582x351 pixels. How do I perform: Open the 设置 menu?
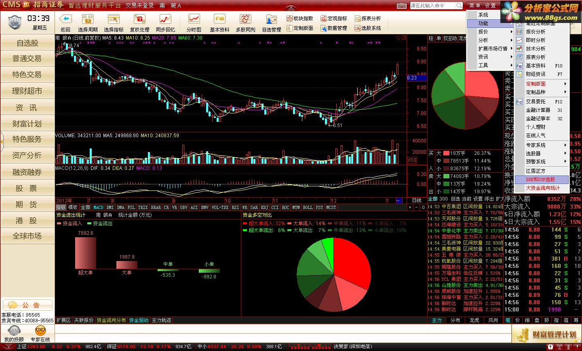(490, 5)
